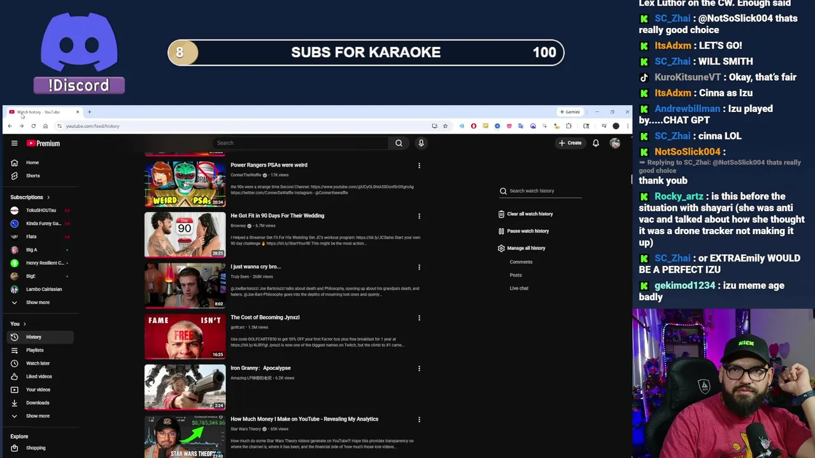The image size is (815, 458).
Task: Click the search magnifier button
Action: tap(399, 143)
